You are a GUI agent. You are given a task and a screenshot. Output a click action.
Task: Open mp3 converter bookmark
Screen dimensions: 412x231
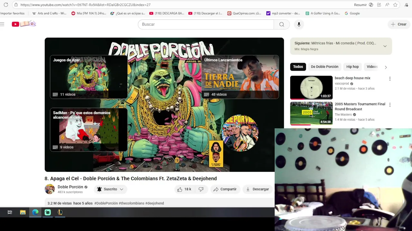(x=283, y=13)
